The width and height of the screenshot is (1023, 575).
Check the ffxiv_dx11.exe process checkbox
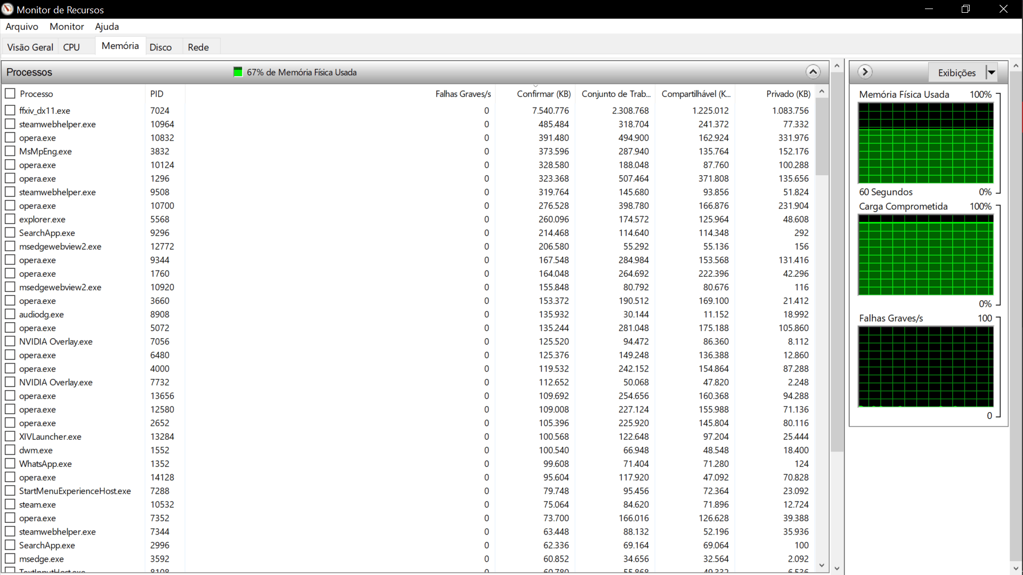pyautogui.click(x=10, y=110)
